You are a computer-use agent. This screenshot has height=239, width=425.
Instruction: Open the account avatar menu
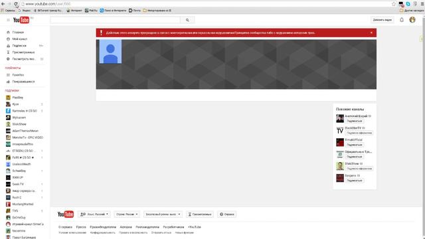pos(412,20)
